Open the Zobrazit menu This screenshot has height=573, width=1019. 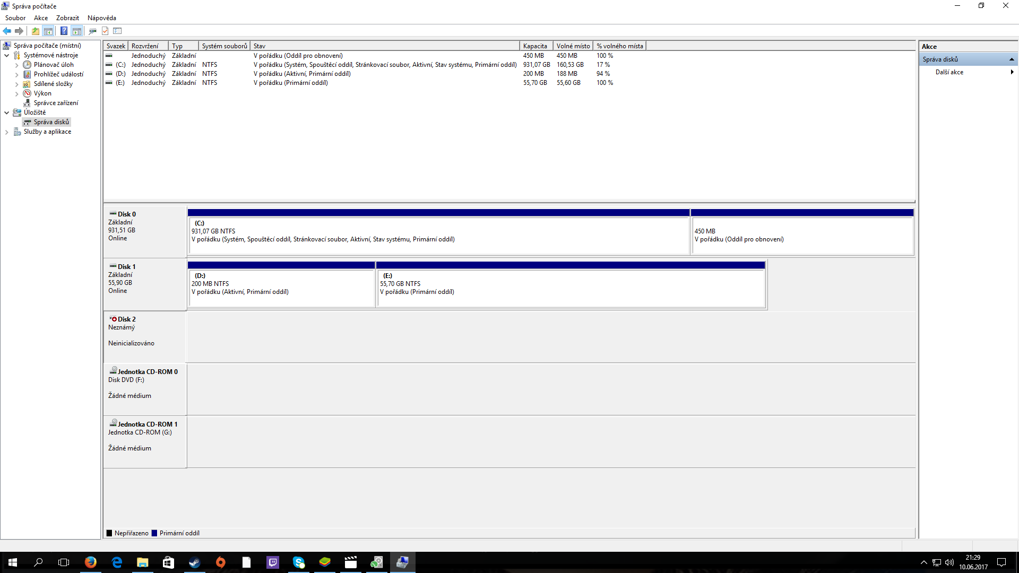(67, 18)
